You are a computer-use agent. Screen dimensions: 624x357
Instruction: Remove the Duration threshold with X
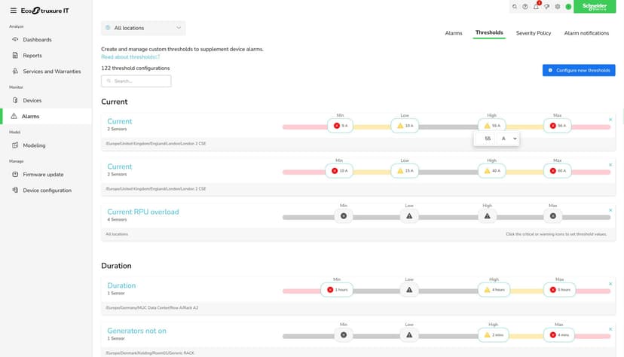(x=610, y=284)
